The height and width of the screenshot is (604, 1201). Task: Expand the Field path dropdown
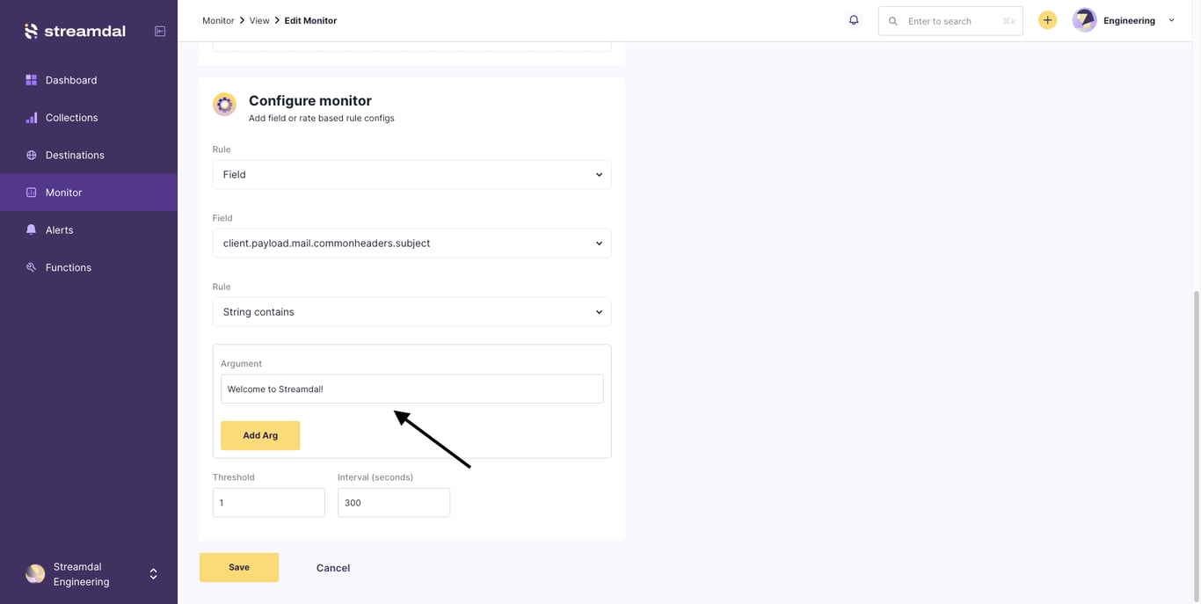(411, 244)
